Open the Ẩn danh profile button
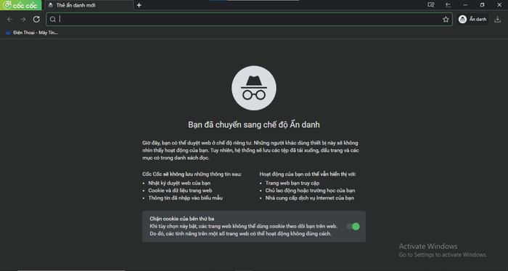Viewport: 508px width, 271px height. pyautogui.click(x=472, y=20)
